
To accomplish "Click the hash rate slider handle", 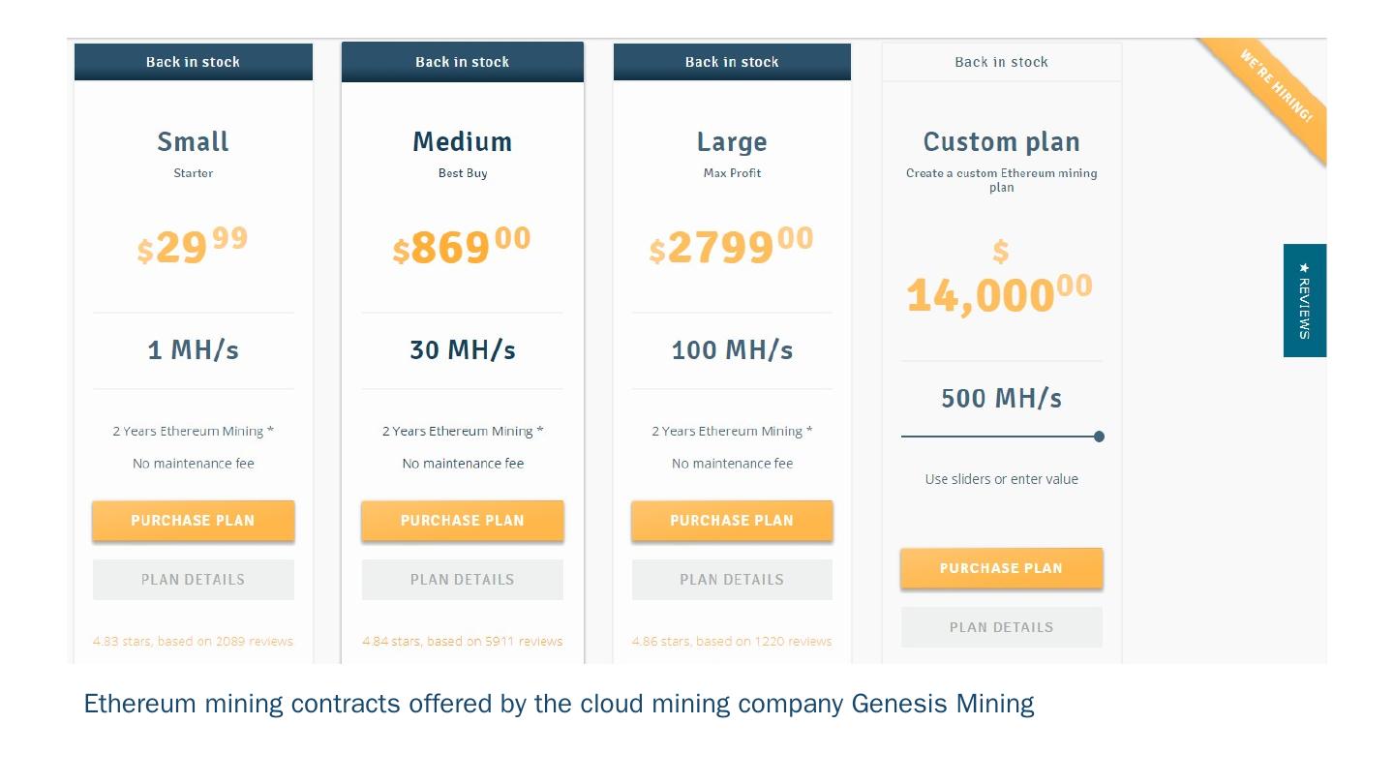I will click(x=1099, y=437).
